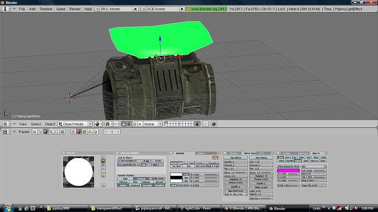The height and width of the screenshot is (212, 378).
Task: Select the Shading context sphere icon
Action: point(45,132)
